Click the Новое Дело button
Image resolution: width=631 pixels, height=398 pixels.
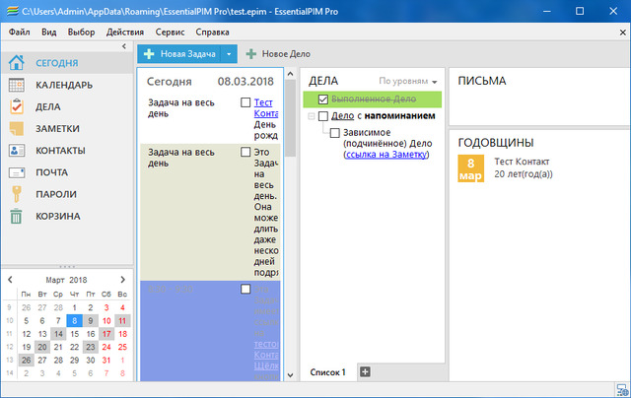pyautogui.click(x=280, y=53)
